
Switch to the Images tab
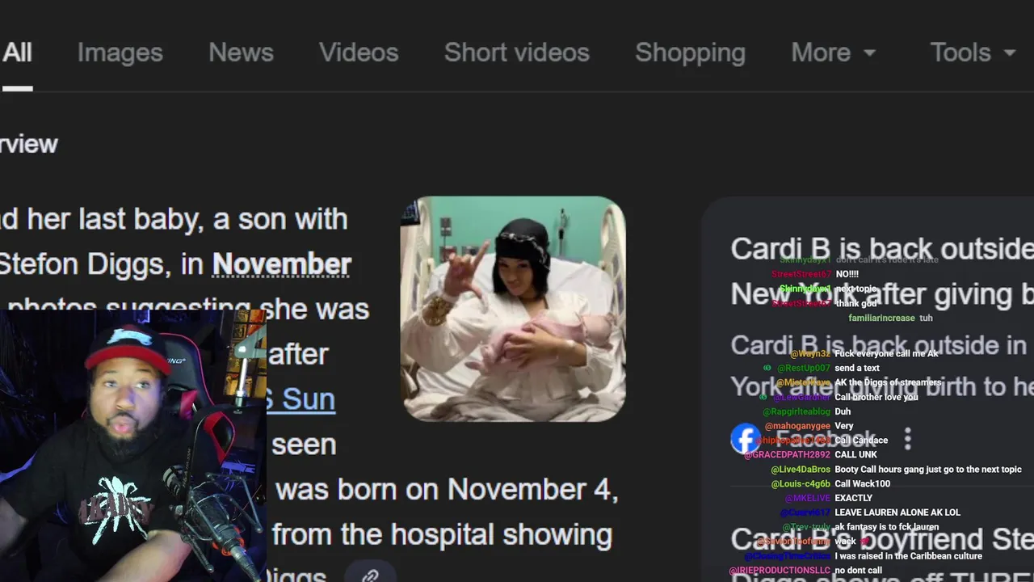pos(120,53)
